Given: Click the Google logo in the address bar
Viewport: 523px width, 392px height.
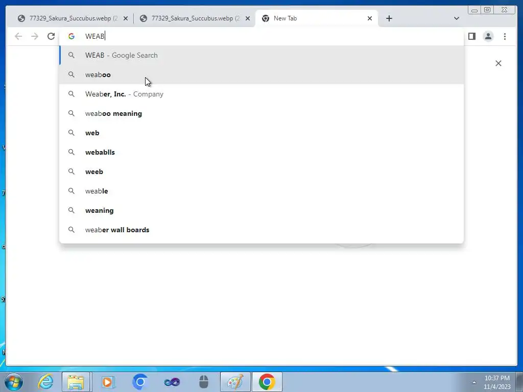Looking at the screenshot, I should point(72,36).
